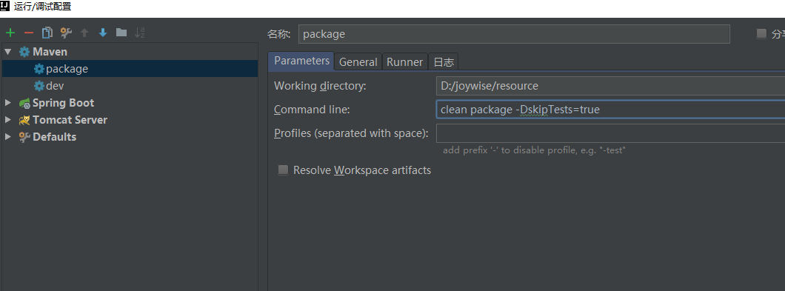
Task: Enable Resolve Workspace artifacts checkbox
Action: [284, 170]
